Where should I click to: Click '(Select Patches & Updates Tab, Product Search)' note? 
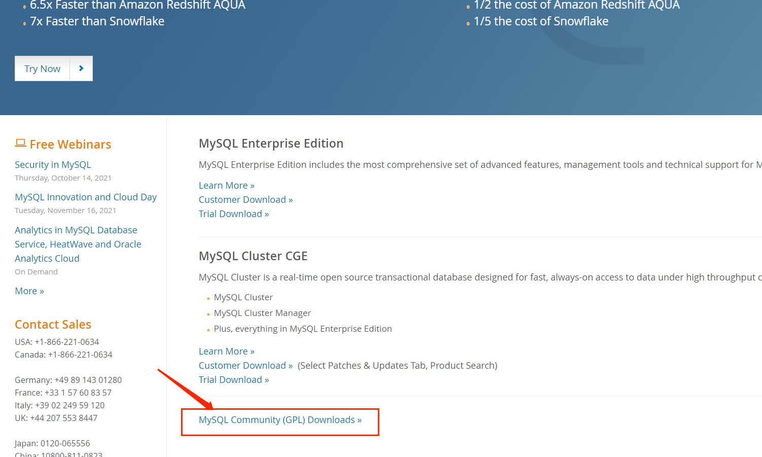[x=397, y=366]
